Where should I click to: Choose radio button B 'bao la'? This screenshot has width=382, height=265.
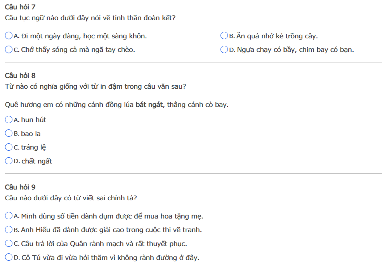(x=9, y=134)
